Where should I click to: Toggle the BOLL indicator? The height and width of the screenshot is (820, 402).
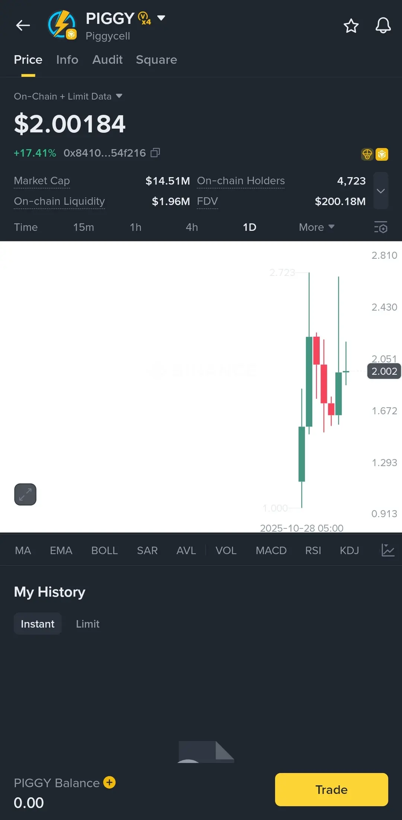click(104, 550)
